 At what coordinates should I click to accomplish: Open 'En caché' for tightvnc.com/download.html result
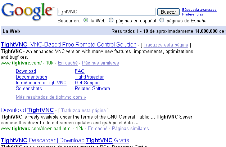pyautogui.click(x=98, y=128)
